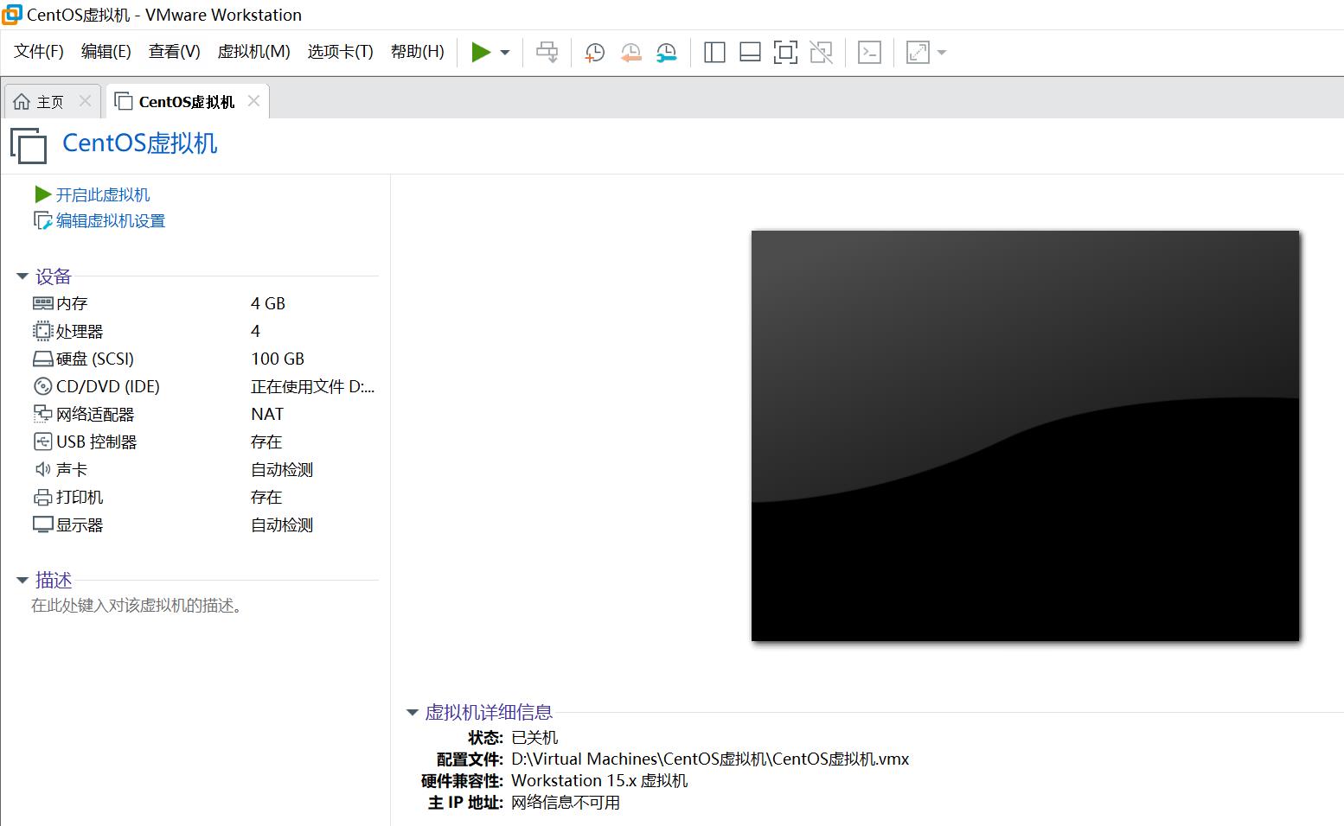This screenshot has height=826, width=1344.
Task: Select the CD/DVD (IDE) device row
Action: coord(204,386)
